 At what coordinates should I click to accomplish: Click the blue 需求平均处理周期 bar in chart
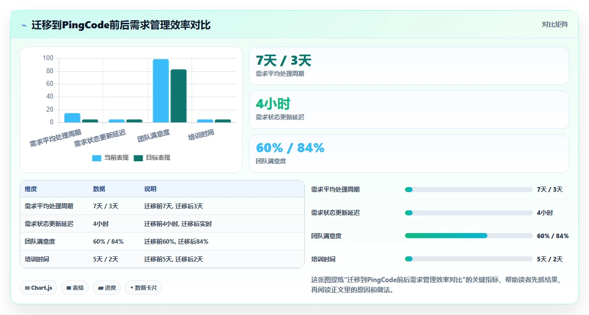coord(72,118)
